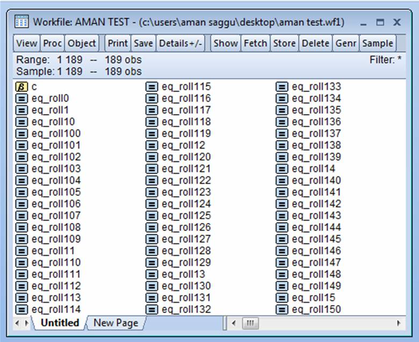Select equation icon for eq_roll12

[151, 145]
